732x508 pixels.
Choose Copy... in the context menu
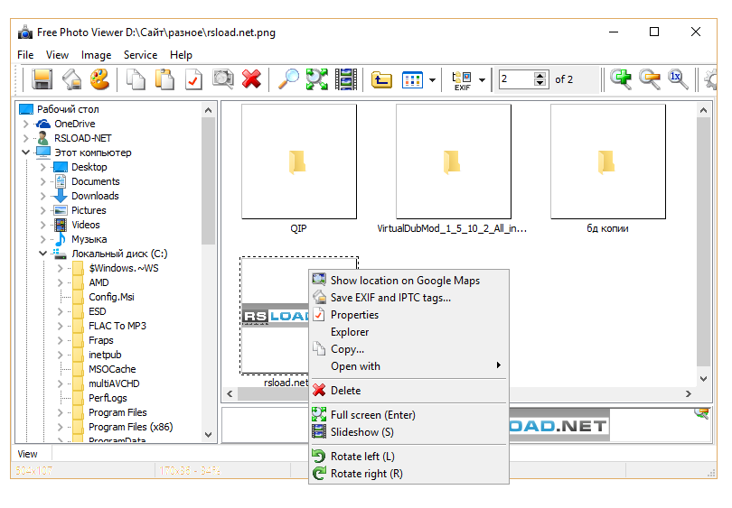point(408,349)
